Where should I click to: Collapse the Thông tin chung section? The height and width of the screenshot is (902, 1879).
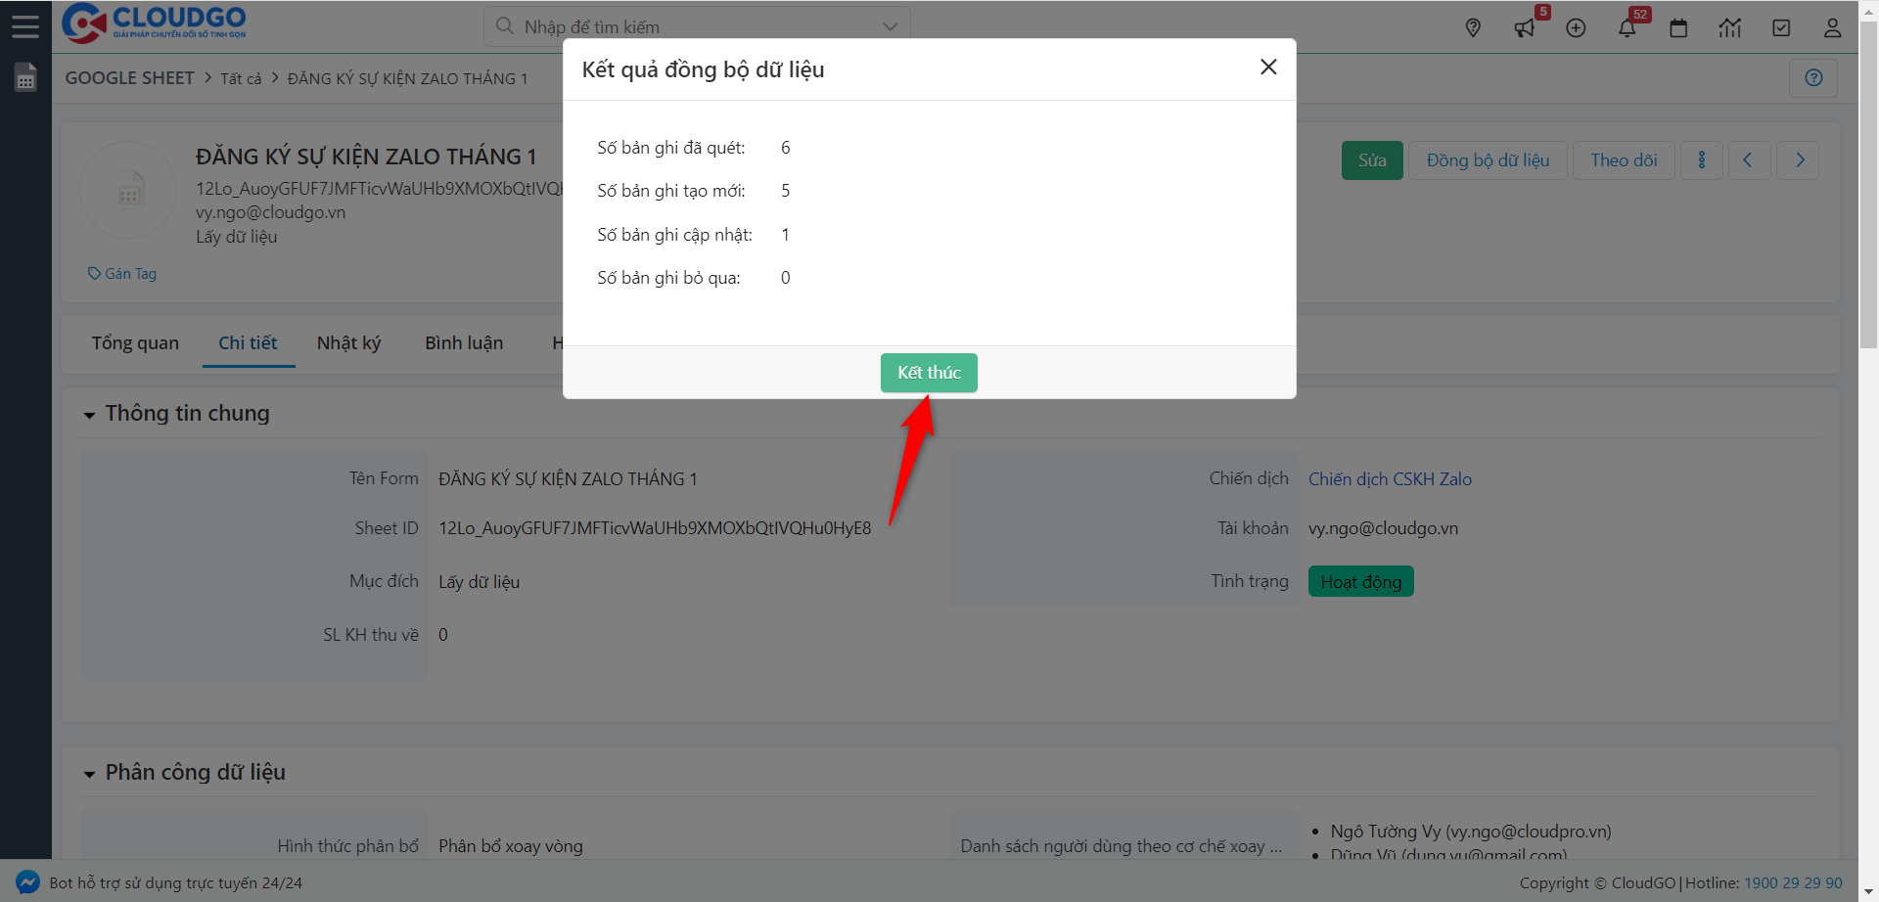[90, 415]
